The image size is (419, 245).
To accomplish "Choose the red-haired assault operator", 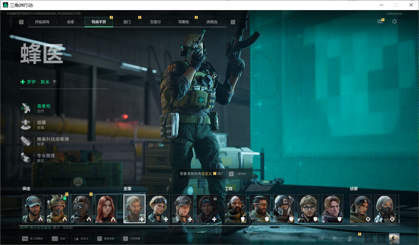I will pyautogui.click(x=106, y=209).
